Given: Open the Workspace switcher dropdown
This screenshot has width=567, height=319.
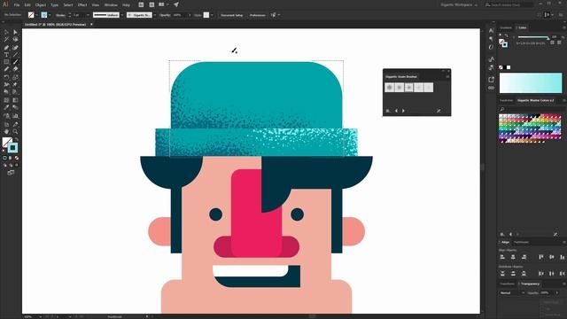Looking at the screenshot, I should [x=459, y=5].
